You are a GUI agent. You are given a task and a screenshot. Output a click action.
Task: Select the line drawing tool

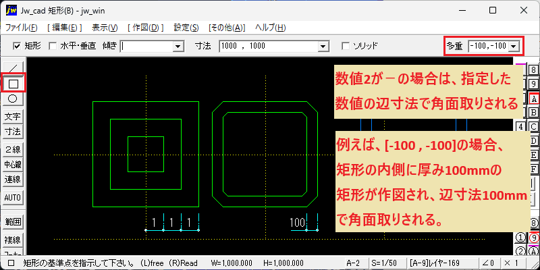[x=13, y=67]
